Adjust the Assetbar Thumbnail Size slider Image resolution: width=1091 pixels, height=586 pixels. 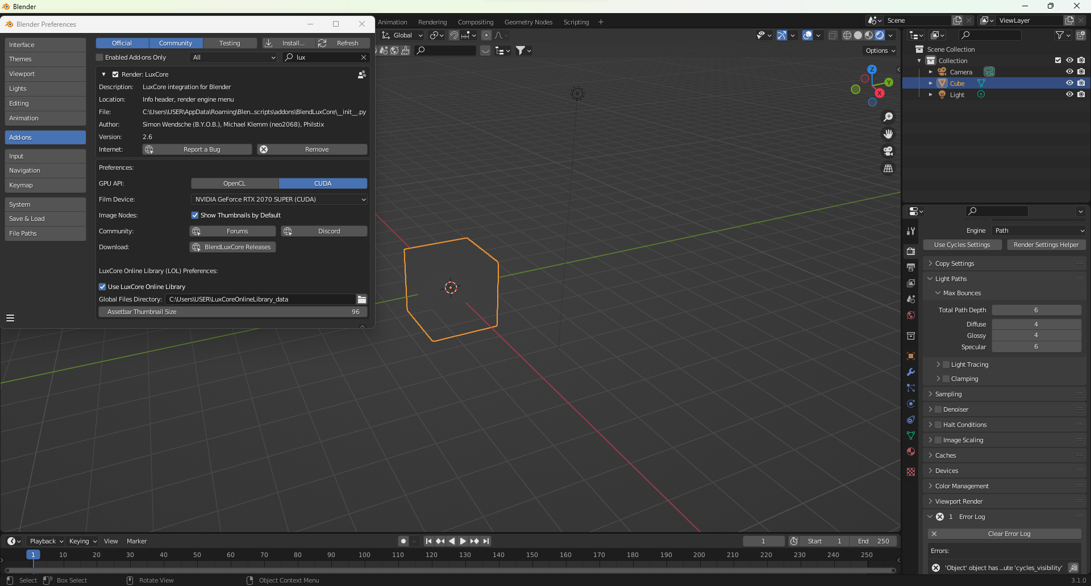click(232, 312)
